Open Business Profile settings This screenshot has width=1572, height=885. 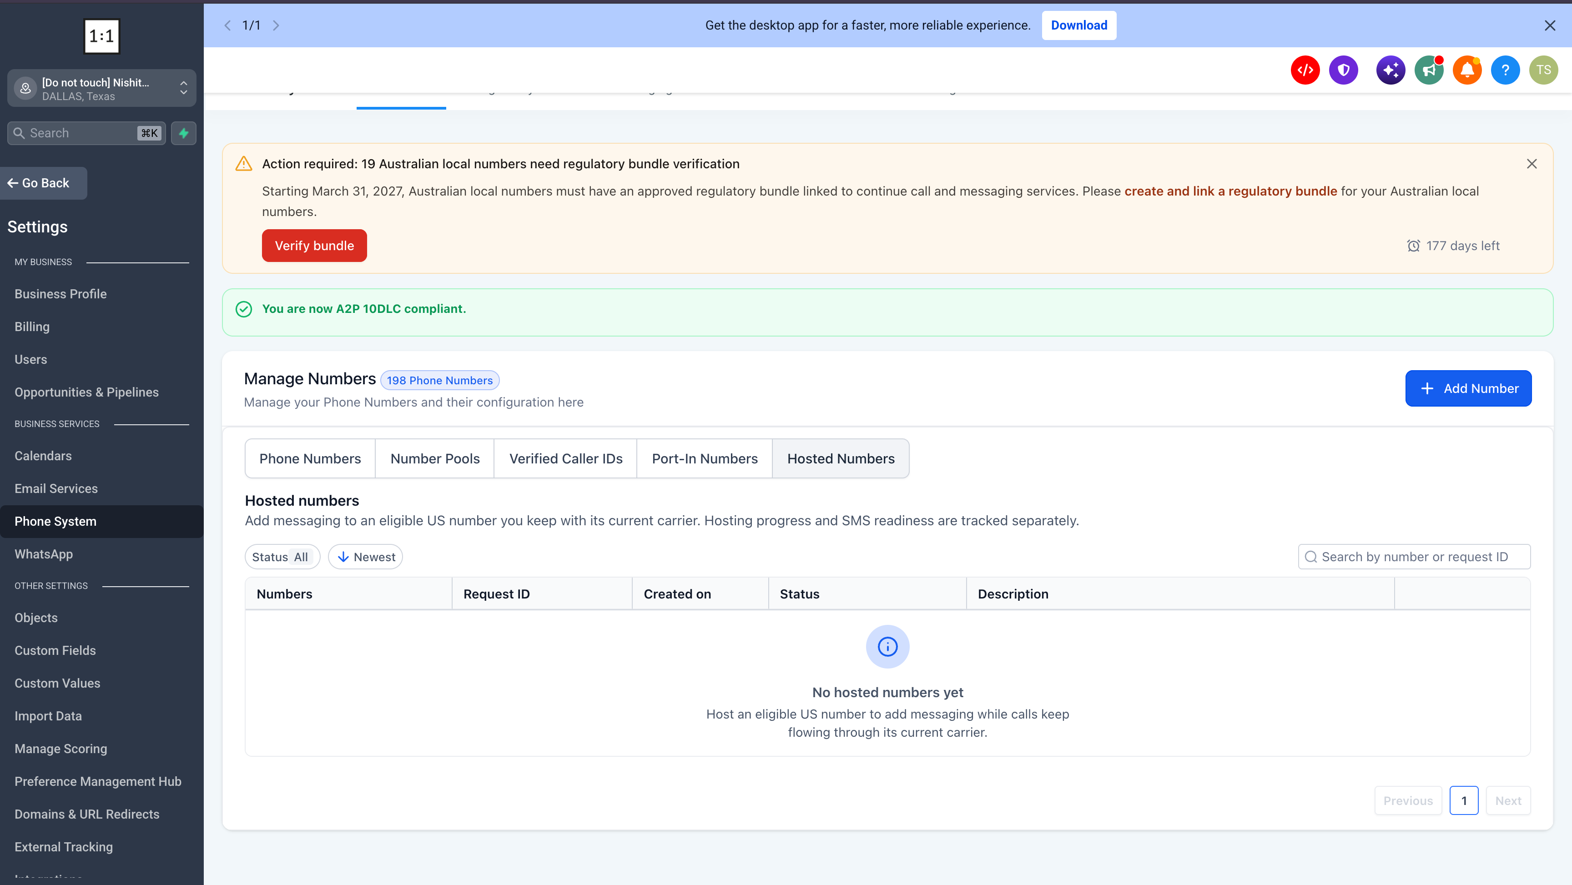(60, 294)
